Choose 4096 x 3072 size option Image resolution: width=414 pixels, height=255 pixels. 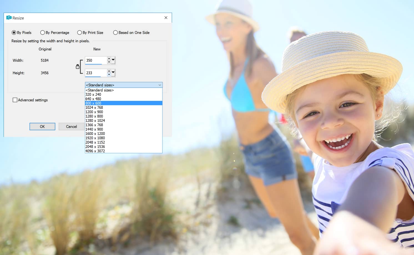coord(123,151)
